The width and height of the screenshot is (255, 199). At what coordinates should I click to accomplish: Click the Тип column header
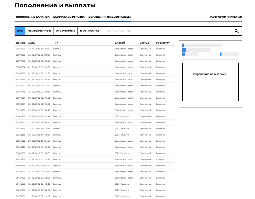click(x=56, y=43)
